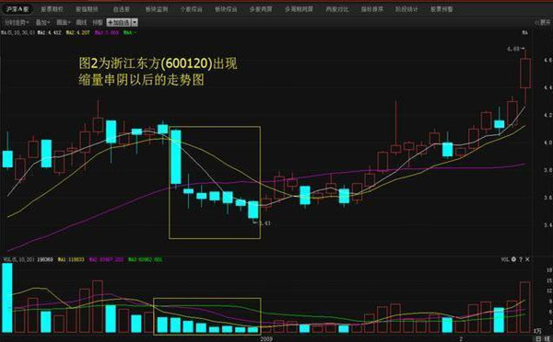Switch to the 沪深A股 tab
Screen dimensions: 553x342
tap(17, 9)
